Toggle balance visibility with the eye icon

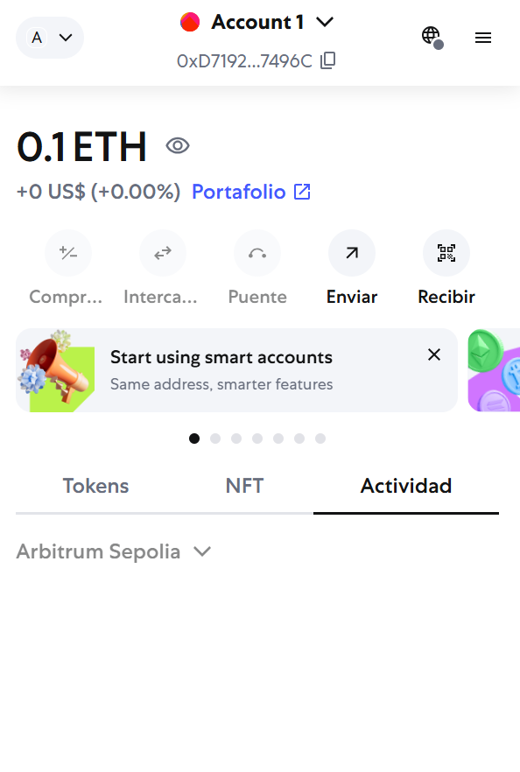[178, 145]
